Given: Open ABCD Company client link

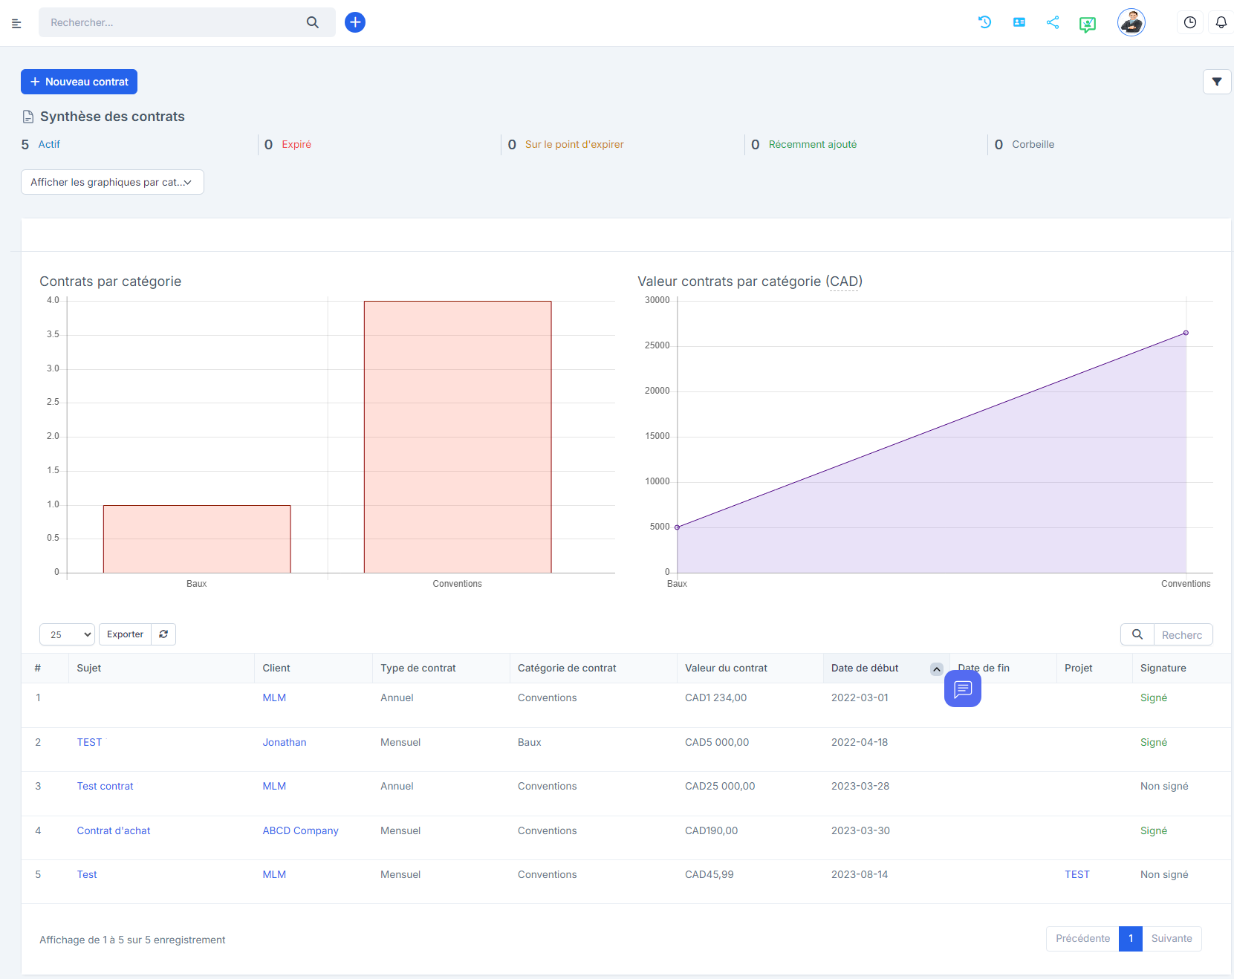Looking at the screenshot, I should point(300,830).
